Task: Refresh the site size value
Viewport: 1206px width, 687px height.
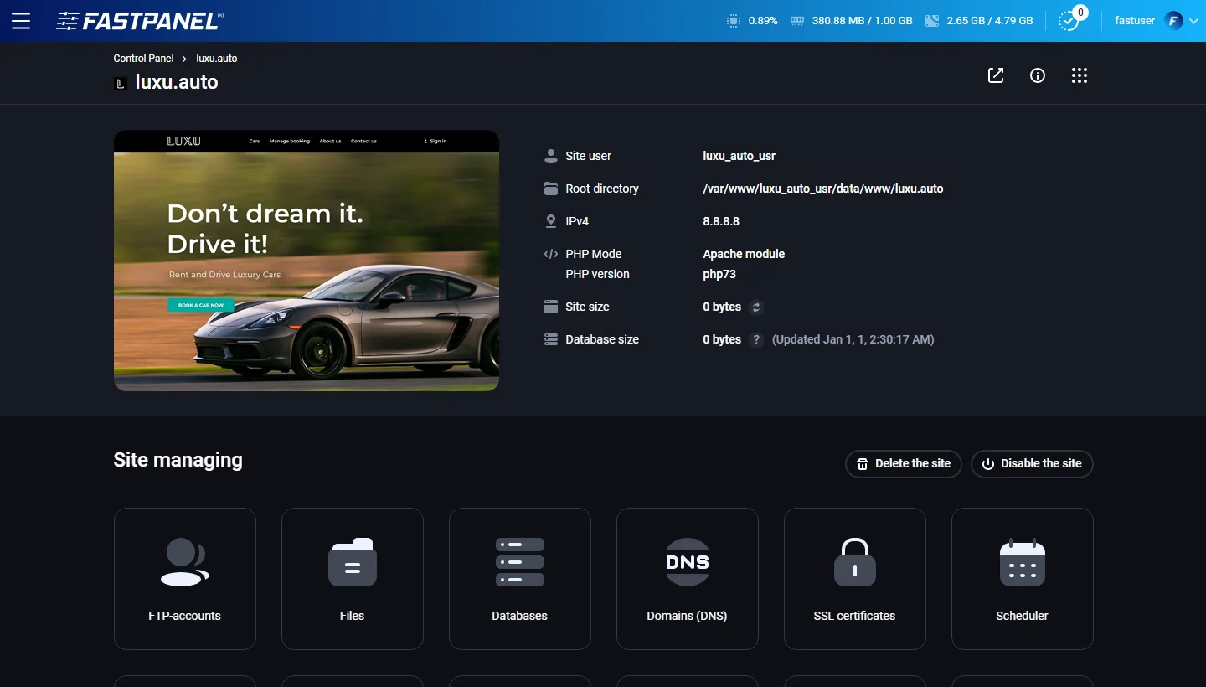Action: (756, 307)
